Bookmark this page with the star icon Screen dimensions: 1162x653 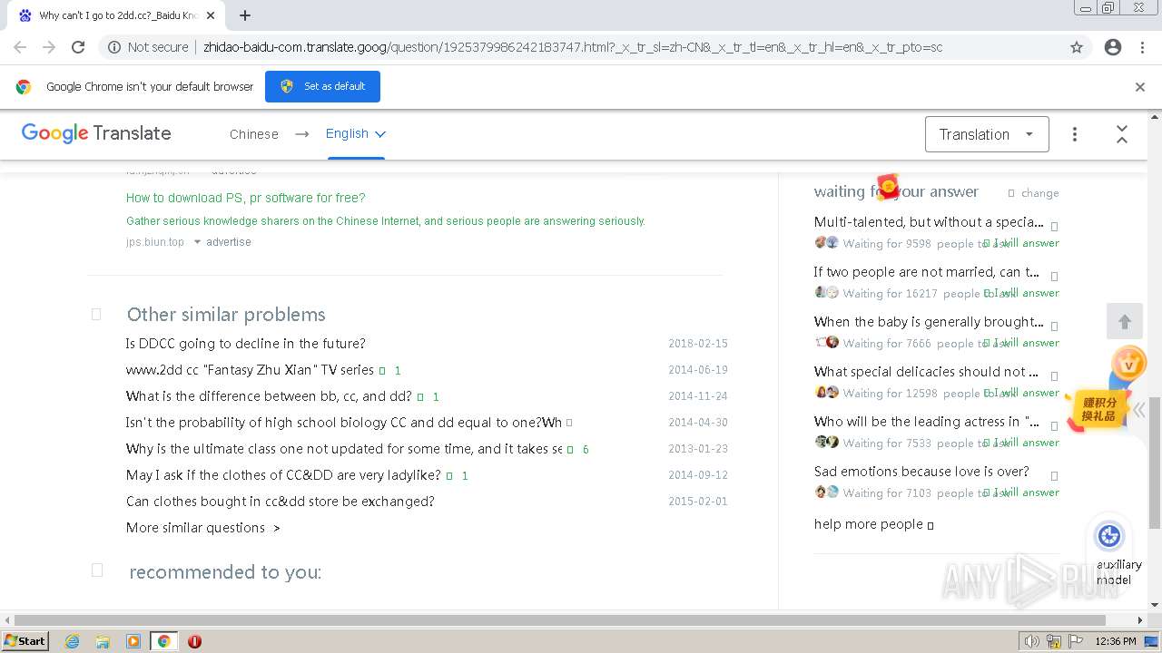pyautogui.click(x=1077, y=47)
